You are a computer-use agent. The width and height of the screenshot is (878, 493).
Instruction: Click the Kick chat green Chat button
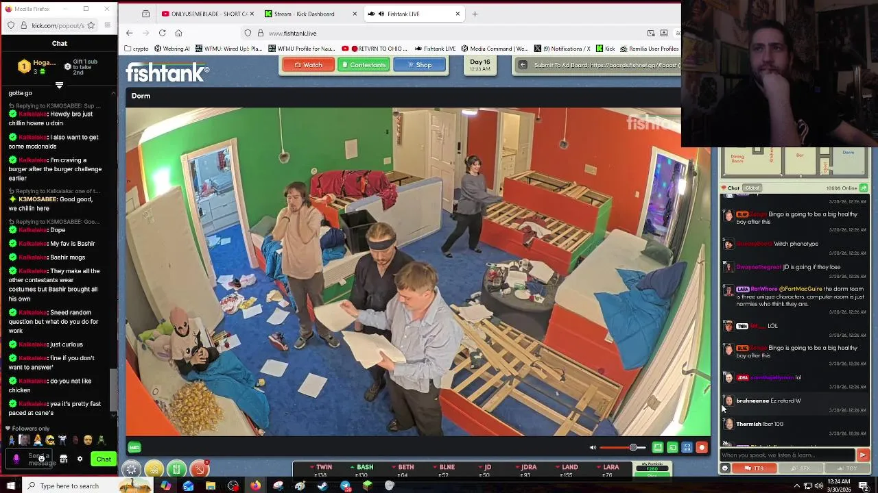click(104, 459)
